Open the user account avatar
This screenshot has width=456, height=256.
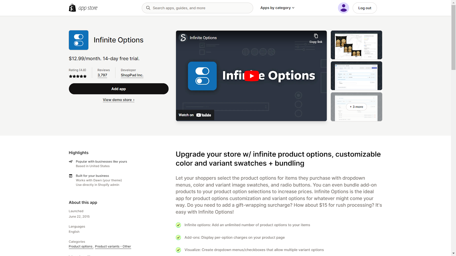(343, 8)
